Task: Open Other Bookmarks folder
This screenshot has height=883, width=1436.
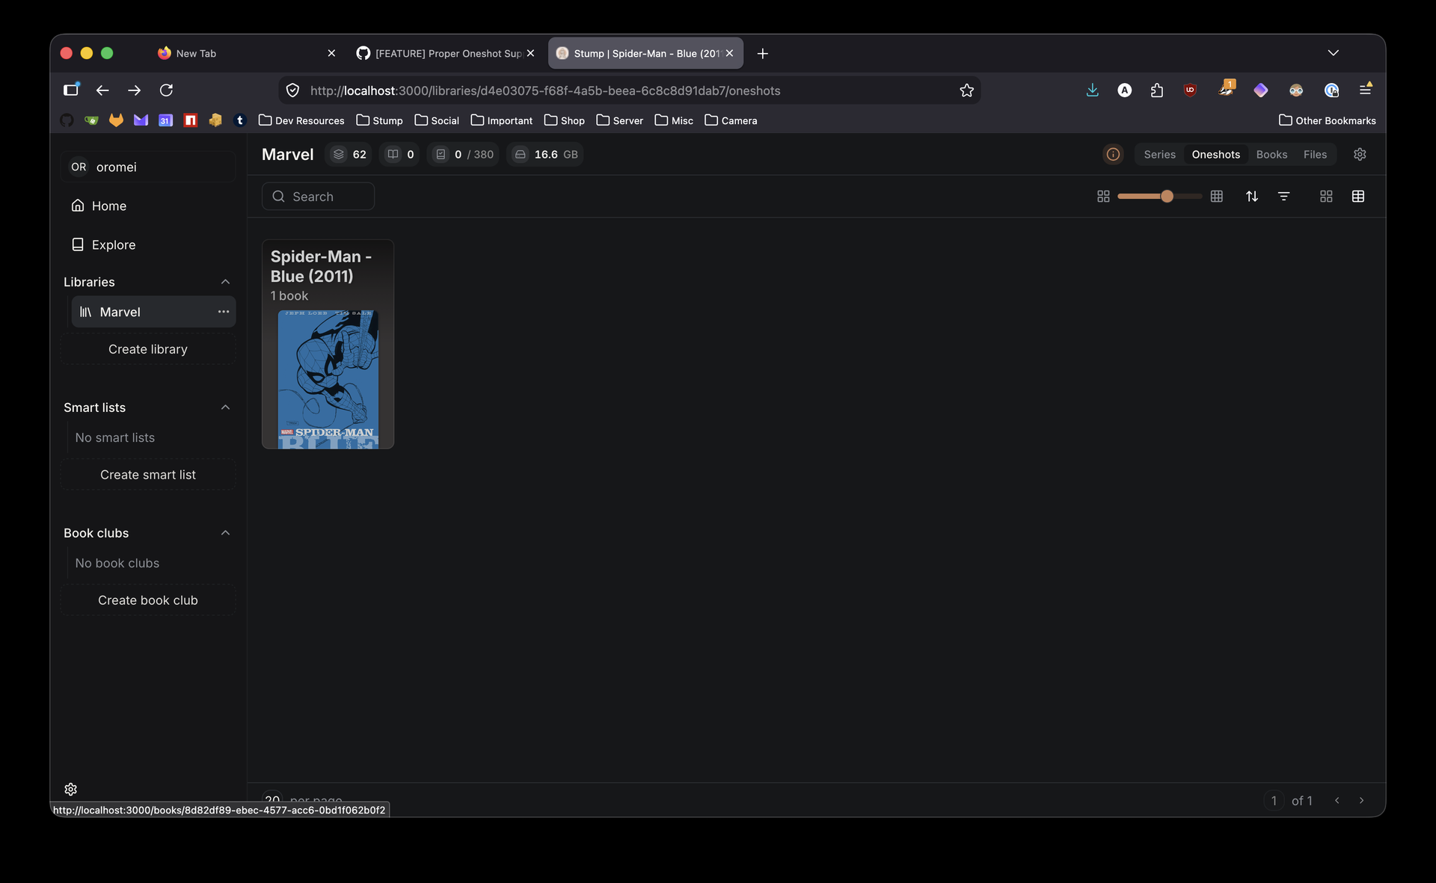Action: [1328, 120]
